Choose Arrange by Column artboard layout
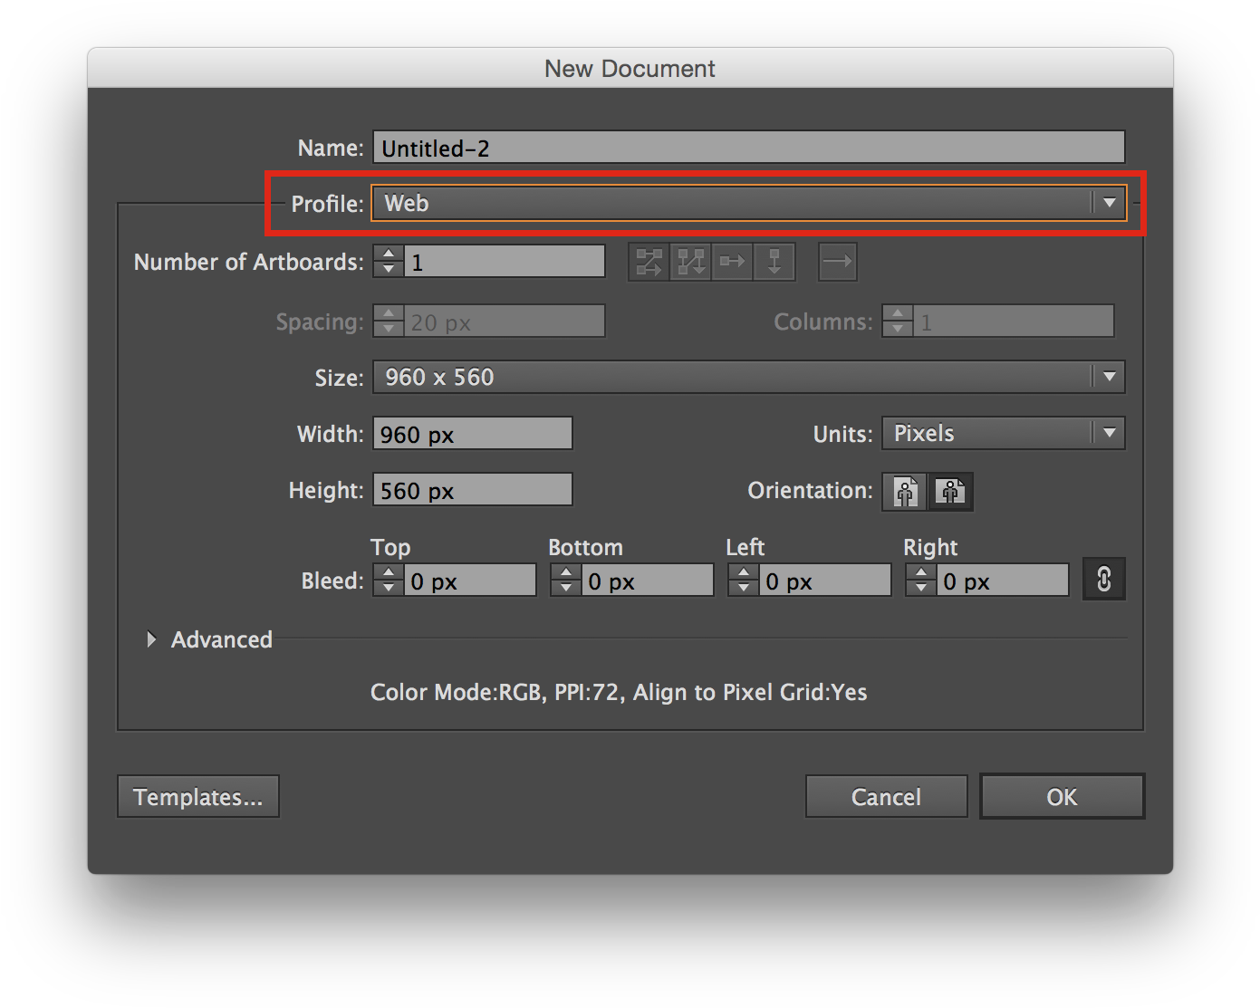This screenshot has width=1260, height=1008. pyautogui.click(x=774, y=263)
